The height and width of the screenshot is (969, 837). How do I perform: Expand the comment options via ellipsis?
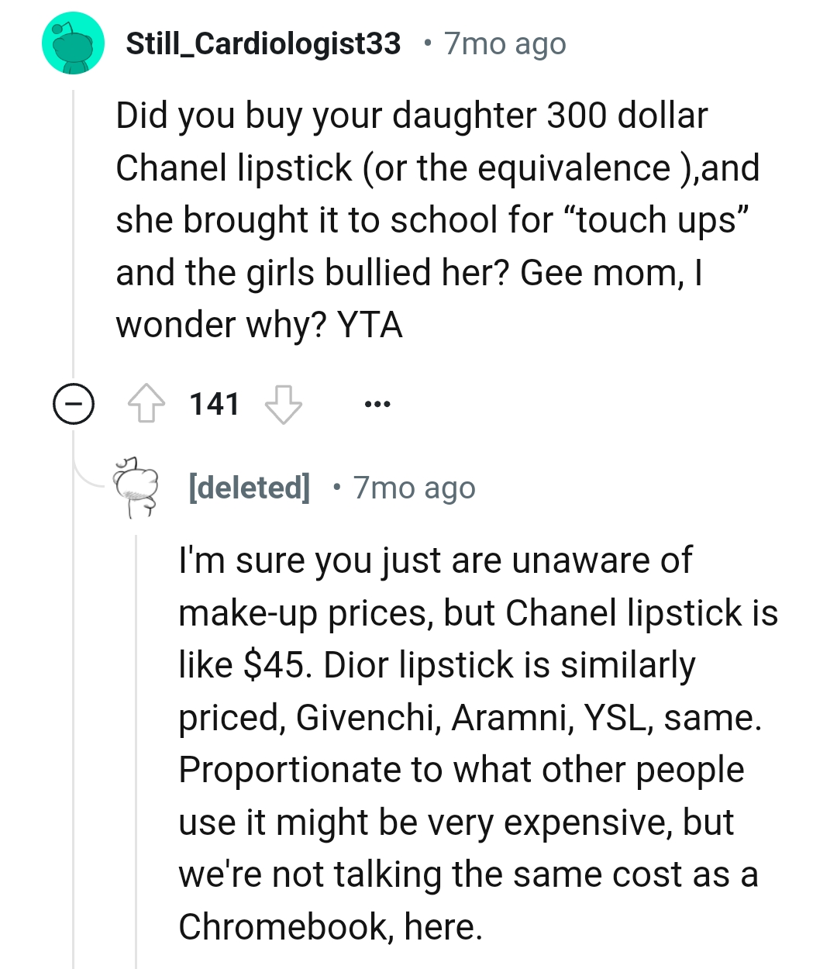coord(377,403)
